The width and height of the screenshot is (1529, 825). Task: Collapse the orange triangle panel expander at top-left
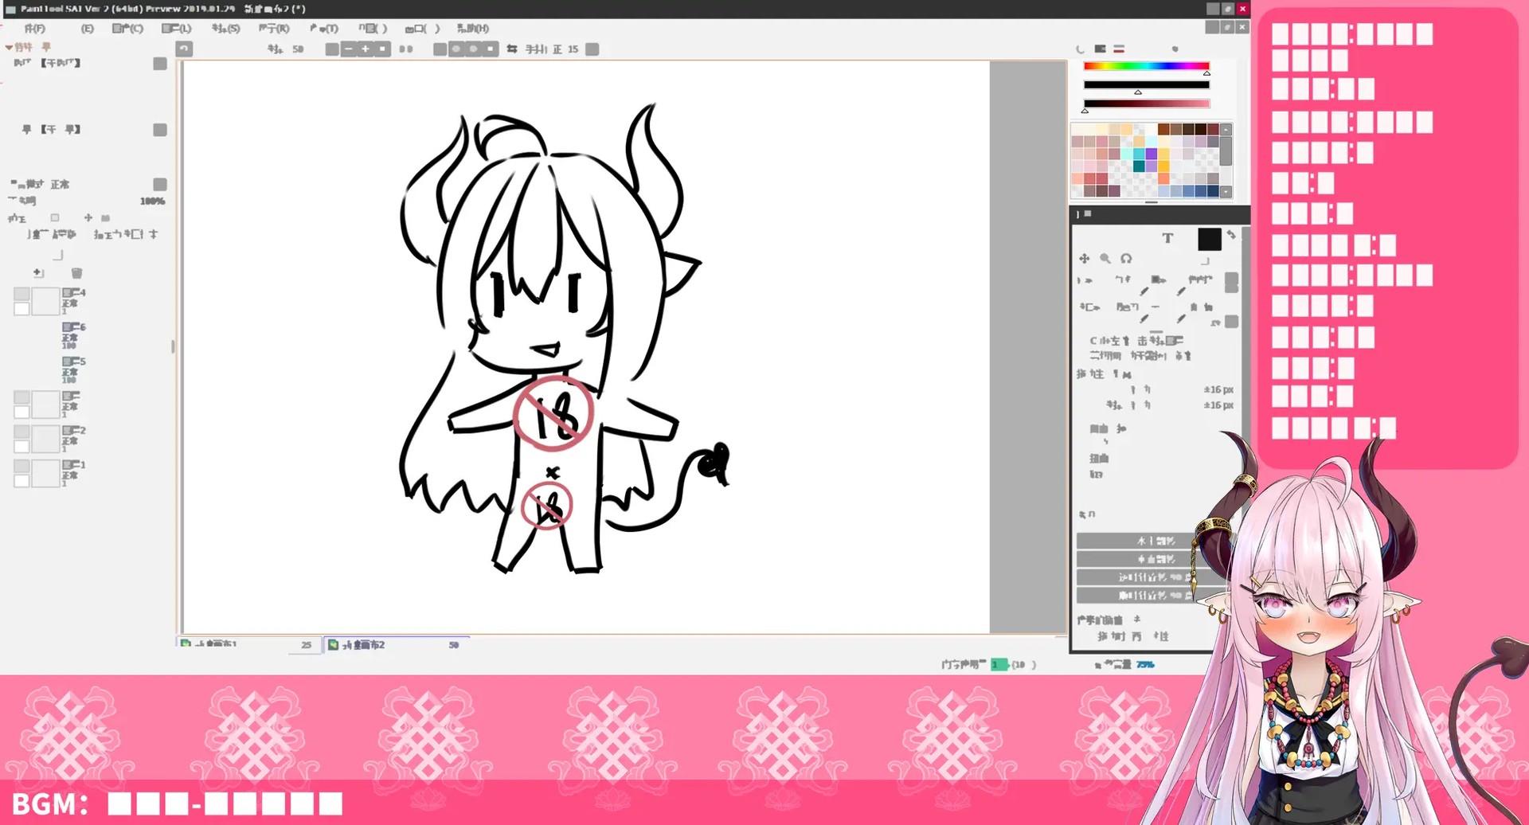point(9,47)
